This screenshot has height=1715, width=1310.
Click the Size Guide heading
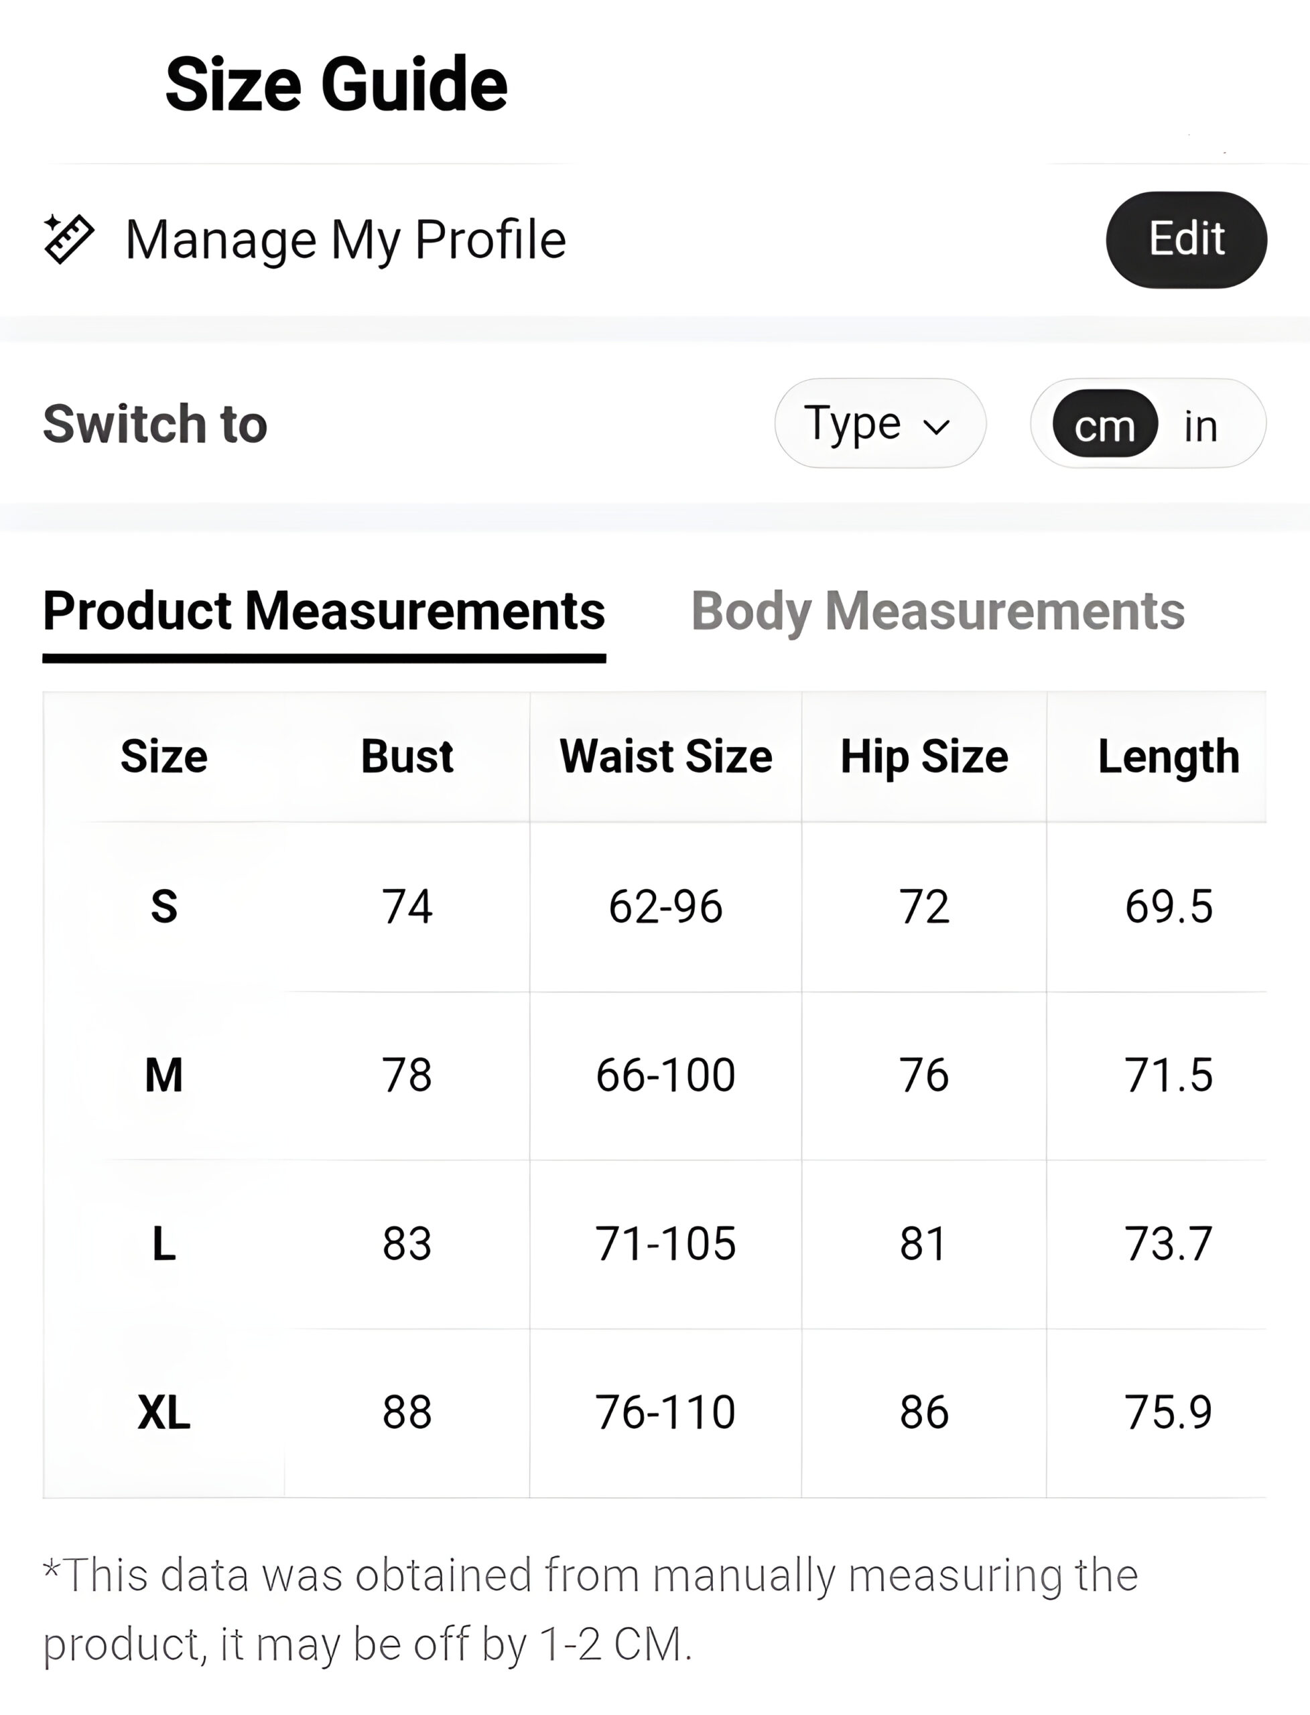336,84
